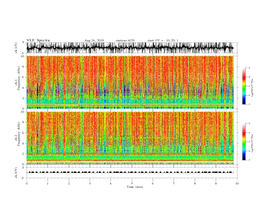Click the time axis tick label '3'
This screenshot has width=267, height=206.
tap(90, 183)
